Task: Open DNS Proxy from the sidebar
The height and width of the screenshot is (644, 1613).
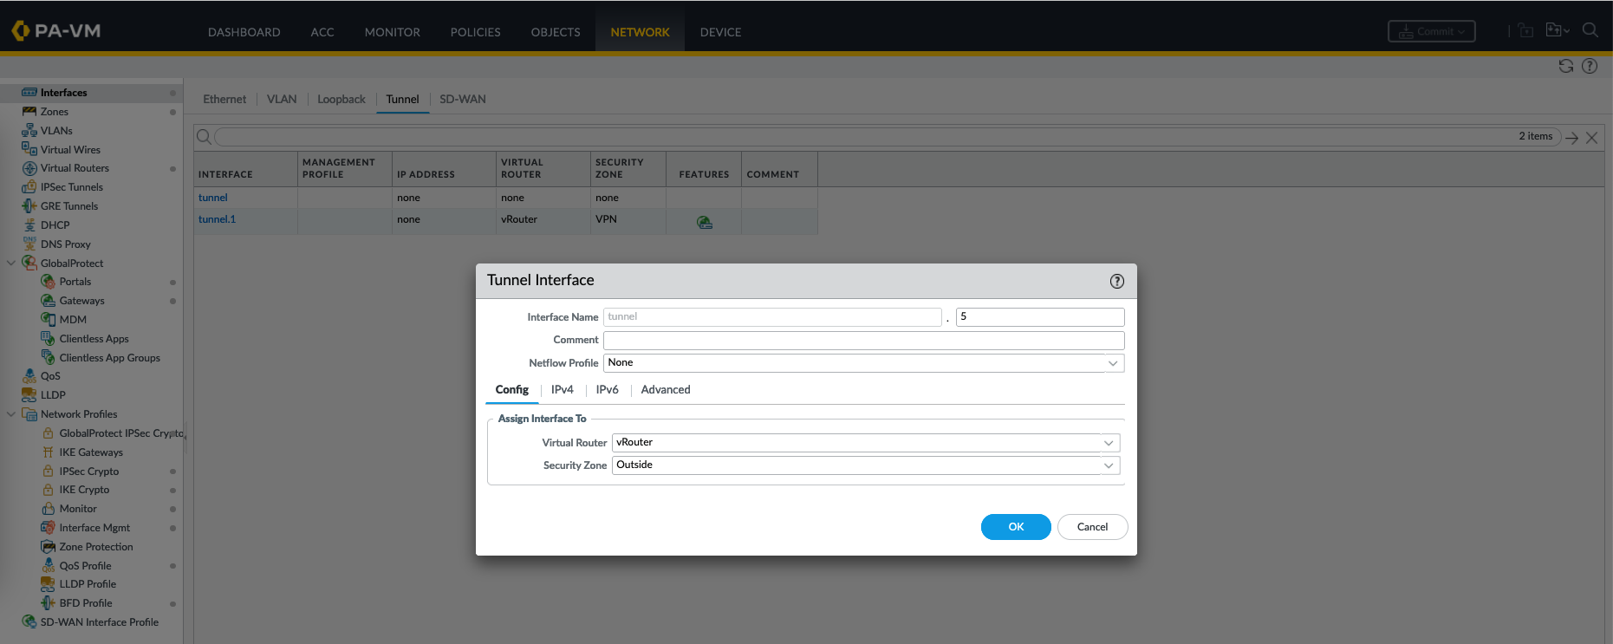Action: pos(65,244)
